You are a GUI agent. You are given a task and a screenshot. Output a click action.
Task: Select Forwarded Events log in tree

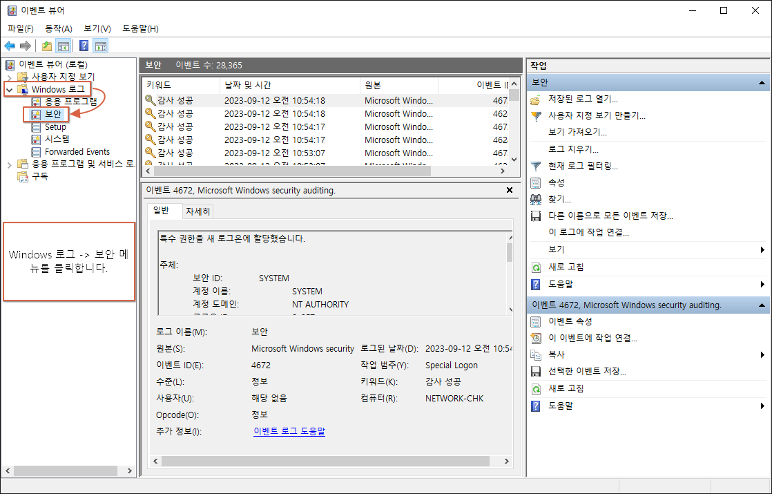(x=77, y=152)
